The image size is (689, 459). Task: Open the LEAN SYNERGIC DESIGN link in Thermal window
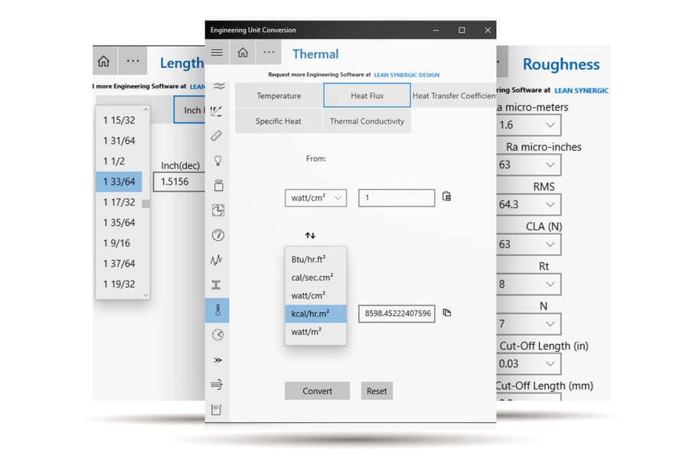pyautogui.click(x=407, y=75)
